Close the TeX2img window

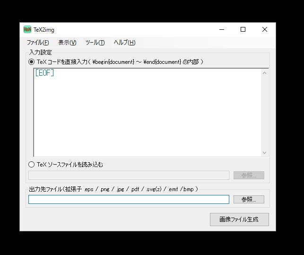[265, 29]
